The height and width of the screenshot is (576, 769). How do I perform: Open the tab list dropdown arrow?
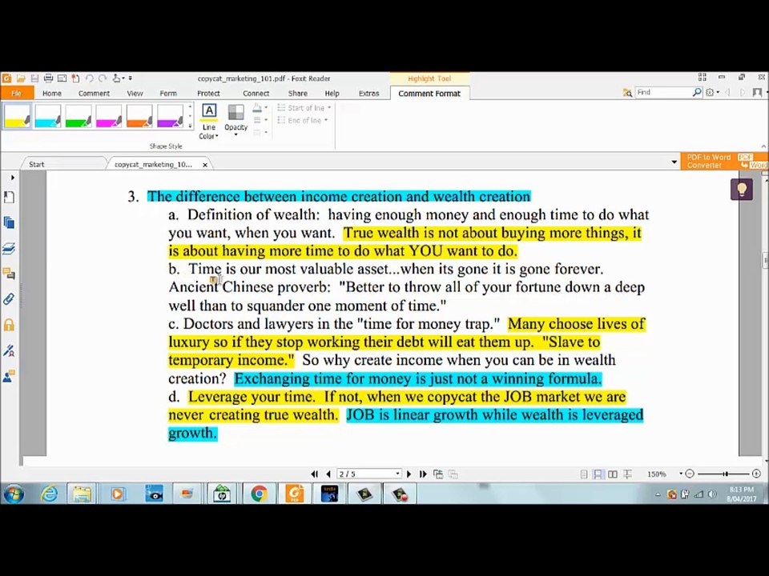(674, 162)
